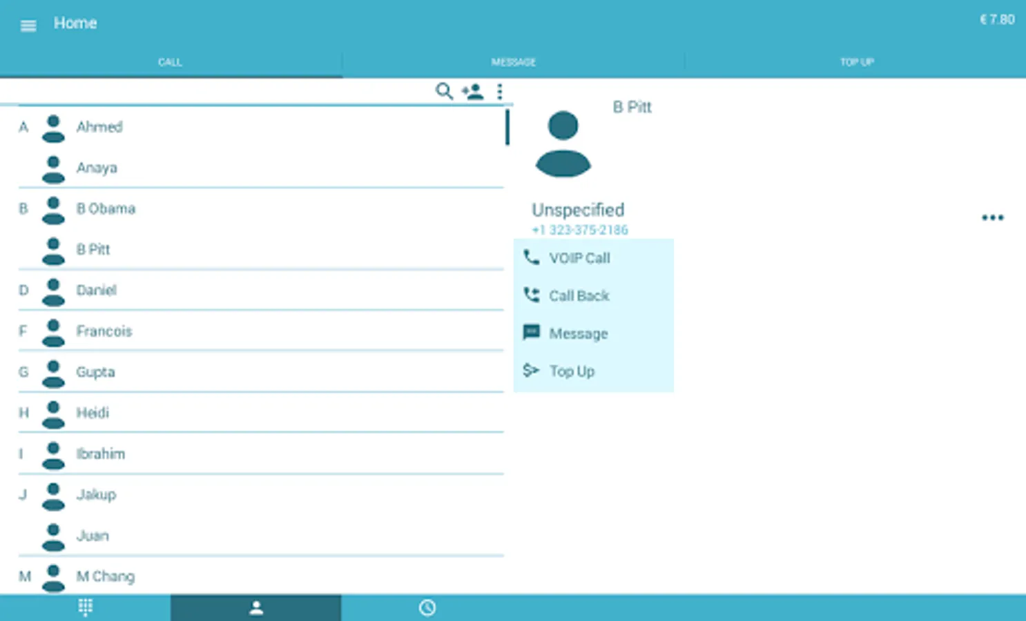Select contact Ibrahim

[x=261, y=453]
